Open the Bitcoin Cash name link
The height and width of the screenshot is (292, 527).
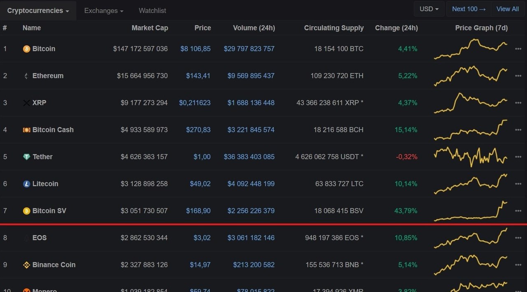pyautogui.click(x=53, y=130)
